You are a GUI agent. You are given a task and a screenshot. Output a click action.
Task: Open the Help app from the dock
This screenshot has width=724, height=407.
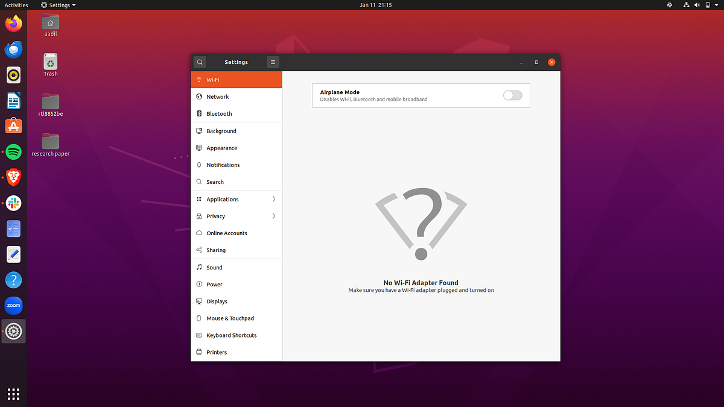coord(13,279)
